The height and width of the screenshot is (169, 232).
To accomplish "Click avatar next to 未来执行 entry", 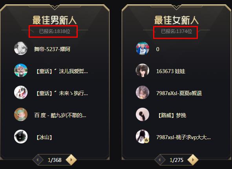I will [x=21, y=92].
